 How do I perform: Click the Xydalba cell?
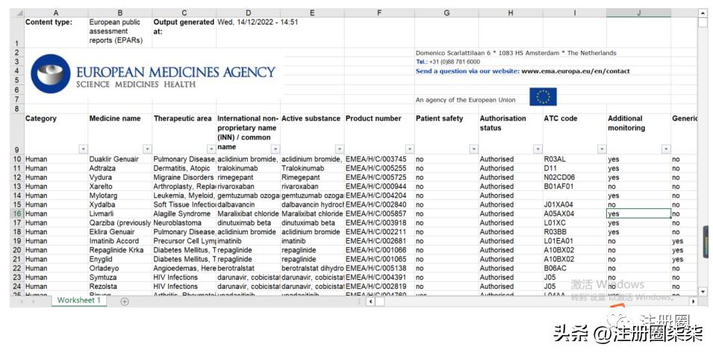119,204
